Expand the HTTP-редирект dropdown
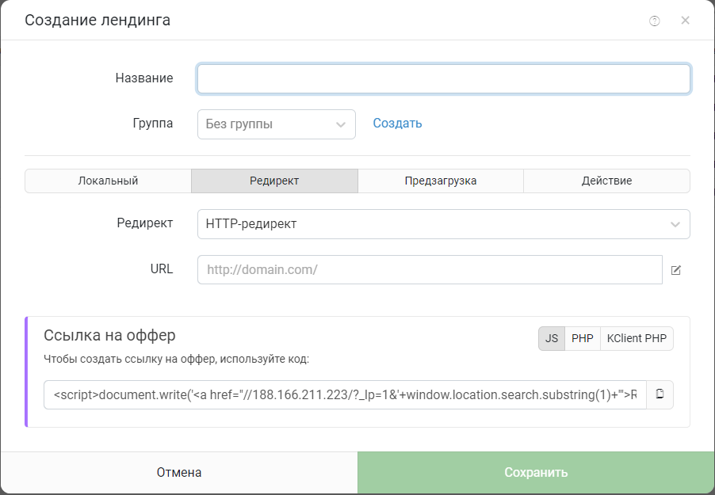Image resolution: width=715 pixels, height=495 pixels. (444, 224)
